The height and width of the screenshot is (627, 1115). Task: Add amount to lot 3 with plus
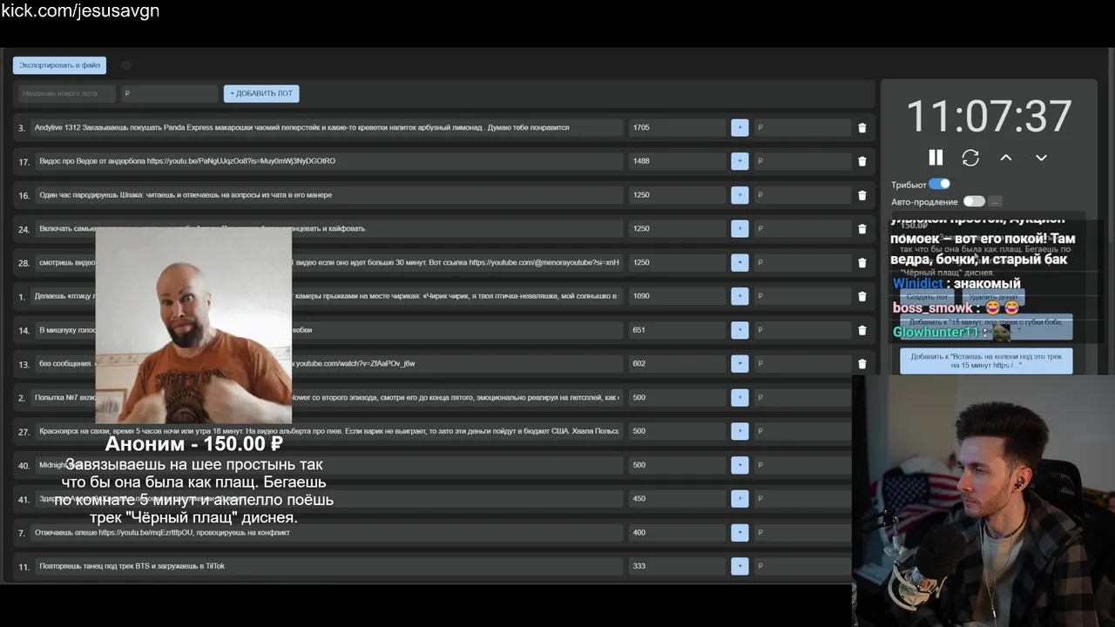740,127
